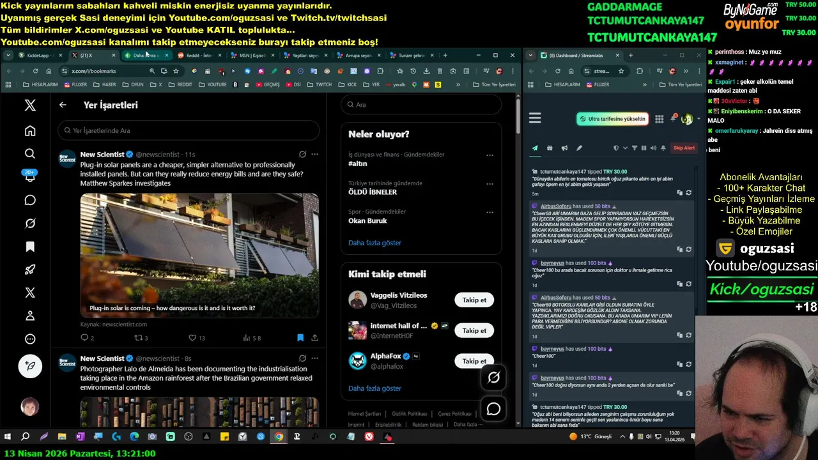Open the Profile person icon in X sidebar
This screenshot has width=818, height=460.
coord(30,316)
